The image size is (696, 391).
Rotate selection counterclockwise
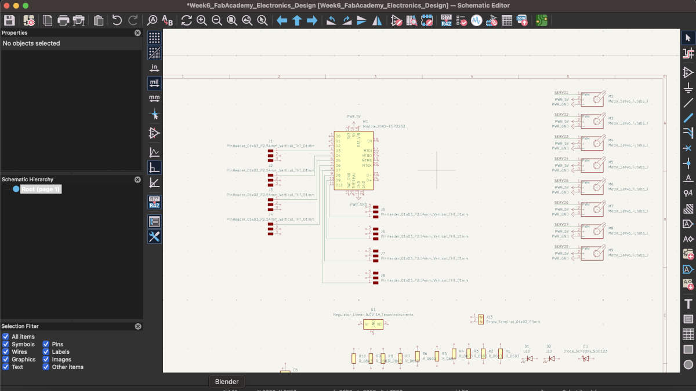[331, 20]
